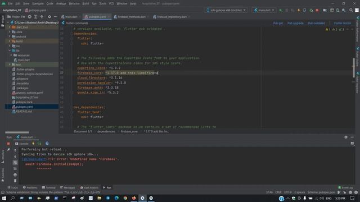Viewport: 360px width, 202px height.
Task: Click the project panel gear settings icon
Action: 49,17
